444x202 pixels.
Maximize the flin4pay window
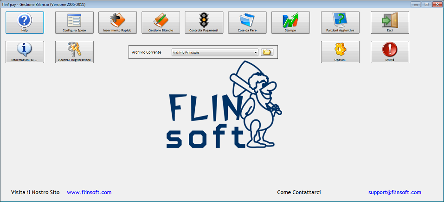426,4
